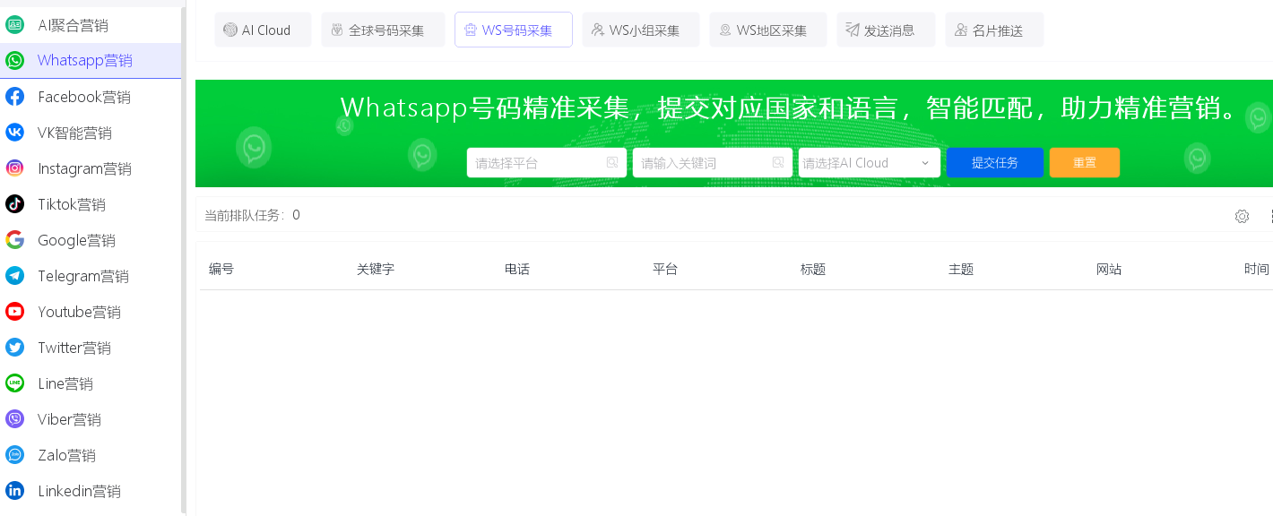The height and width of the screenshot is (516, 1273).
Task: Open Facebook营销 via its logo icon
Action: (x=14, y=97)
